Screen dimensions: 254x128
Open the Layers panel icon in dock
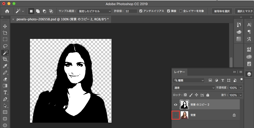(x=249, y=74)
